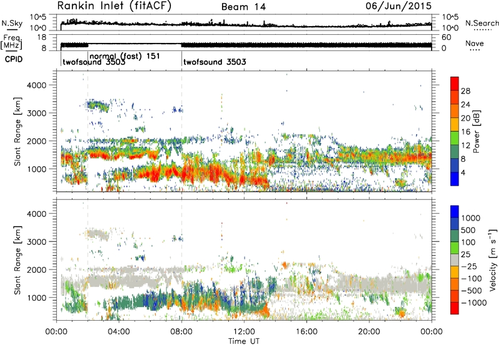This screenshot has height=345, width=499.
Task: Click the '1000' tick of the Velocity colorbar
Action: click(470, 218)
